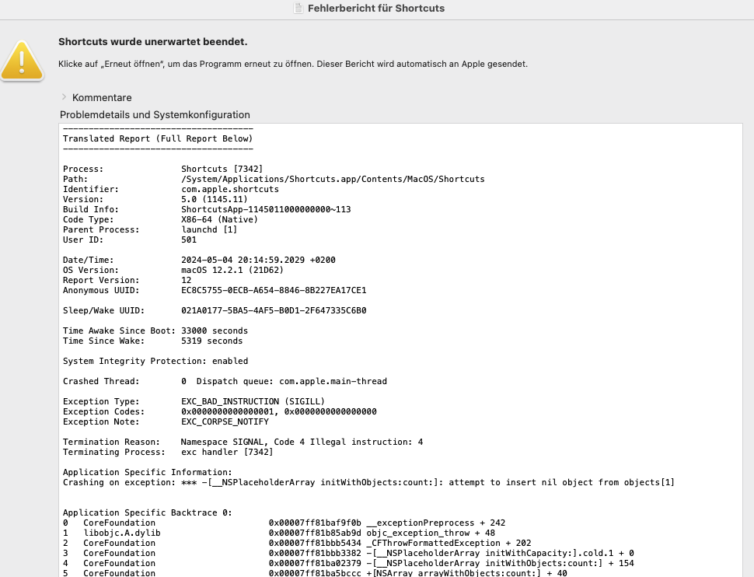Screen dimensions: 754x577
Task: Click the code type 'X86-64 (Native)'
Action: pyautogui.click(x=219, y=219)
